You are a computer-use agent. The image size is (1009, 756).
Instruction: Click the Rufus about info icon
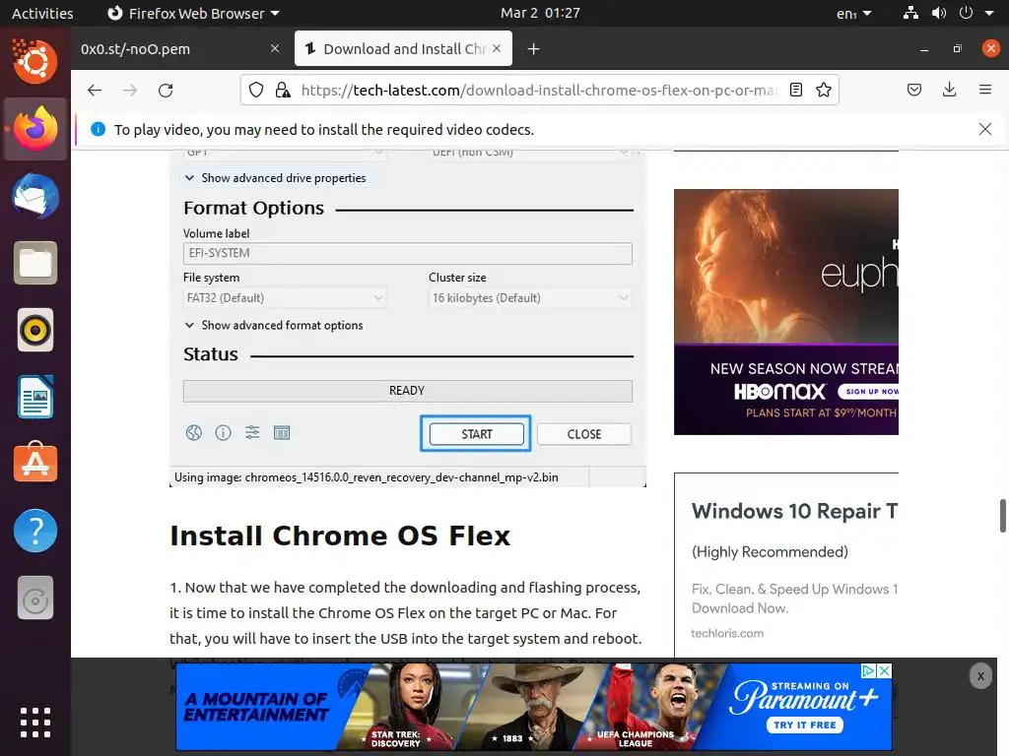click(x=223, y=433)
